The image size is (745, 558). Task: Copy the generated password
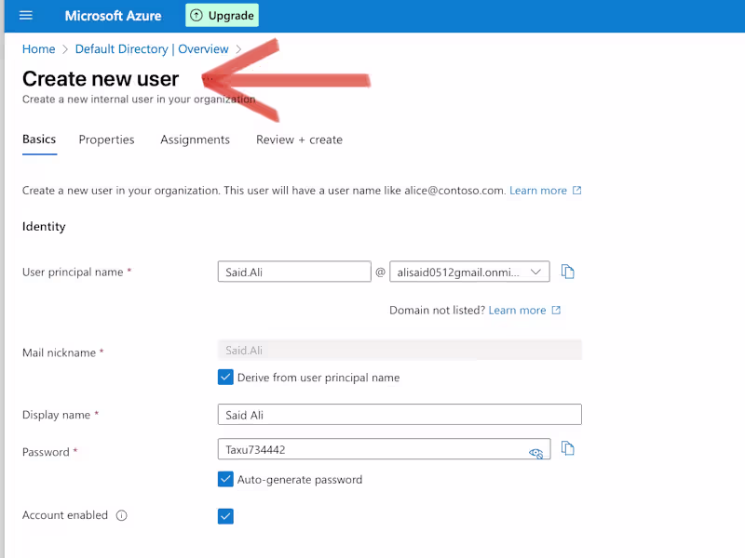[569, 448]
